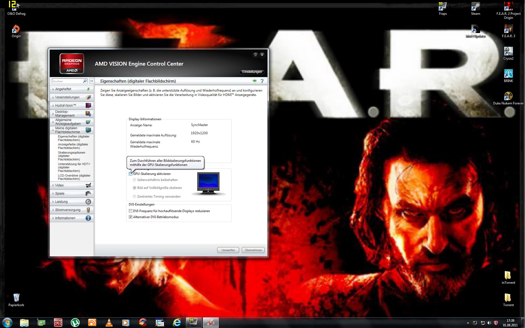Open help via the question mark icon
Image resolution: width=525 pixels, height=328 pixels.
262,81
